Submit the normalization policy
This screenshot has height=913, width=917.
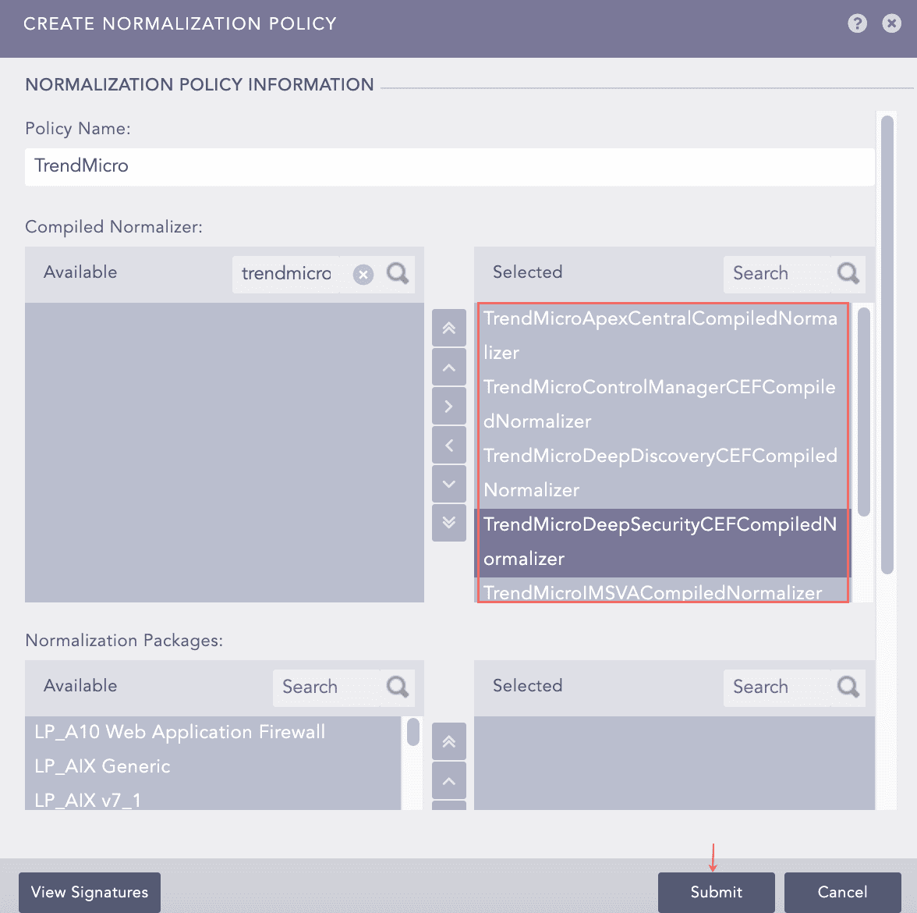716,892
